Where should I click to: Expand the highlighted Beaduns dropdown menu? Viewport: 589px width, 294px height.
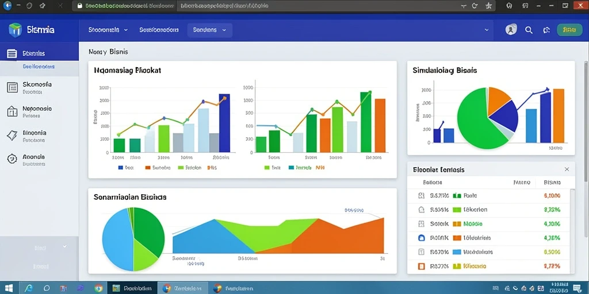209,30
